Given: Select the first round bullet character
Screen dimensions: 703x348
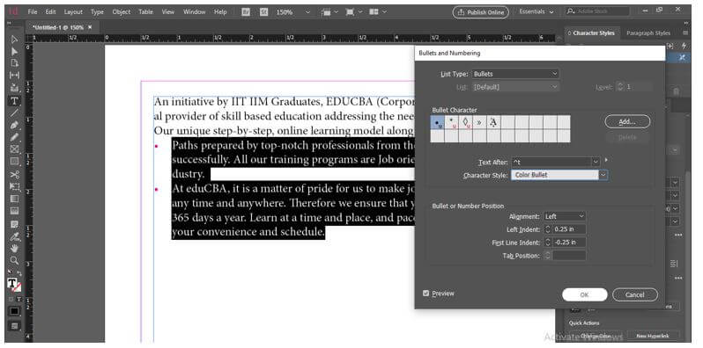Looking at the screenshot, I should (x=437, y=122).
